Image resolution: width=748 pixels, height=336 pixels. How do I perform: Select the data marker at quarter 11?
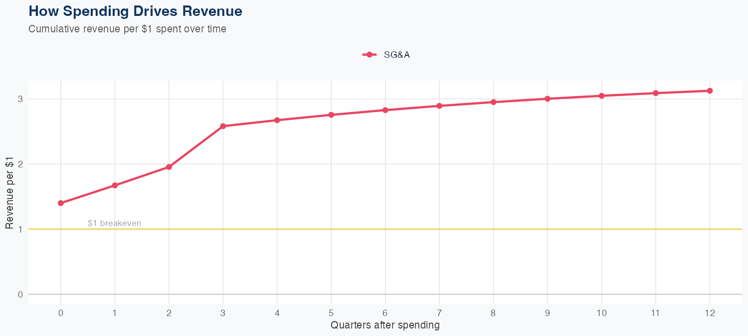(656, 93)
